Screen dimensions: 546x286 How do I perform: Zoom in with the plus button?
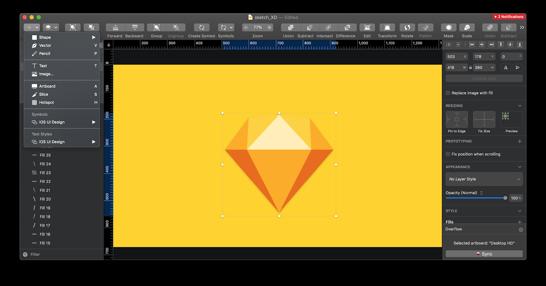pos(269,27)
